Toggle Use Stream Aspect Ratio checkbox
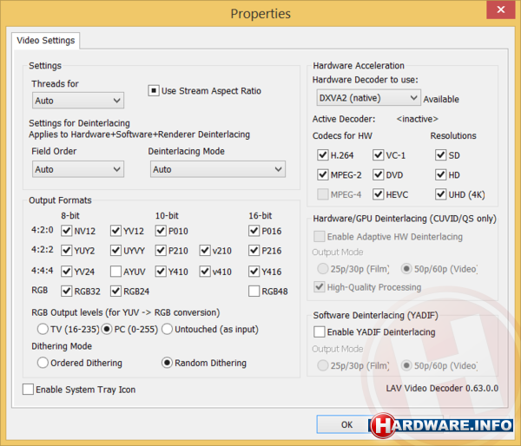 coord(154,91)
